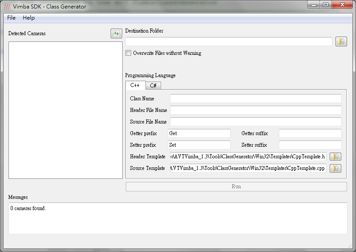Browse for the header template file
The height and width of the screenshot is (252, 356).
(x=335, y=157)
